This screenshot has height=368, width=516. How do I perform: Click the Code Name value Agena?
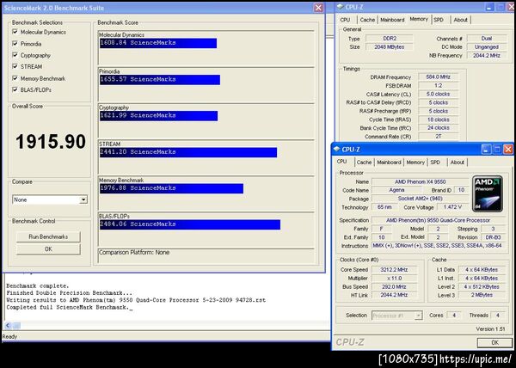click(x=396, y=190)
